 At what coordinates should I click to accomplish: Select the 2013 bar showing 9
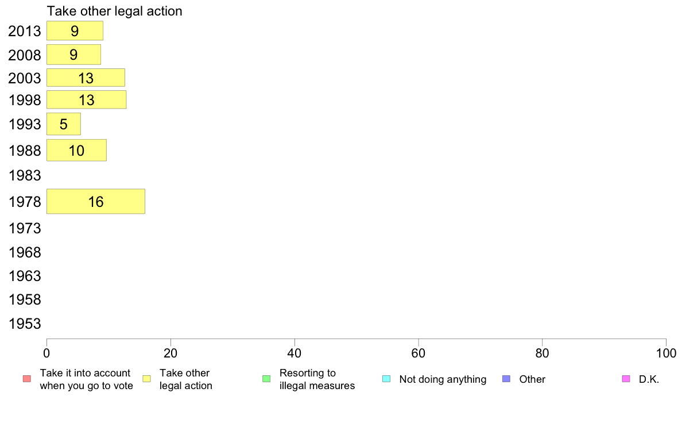pos(75,30)
